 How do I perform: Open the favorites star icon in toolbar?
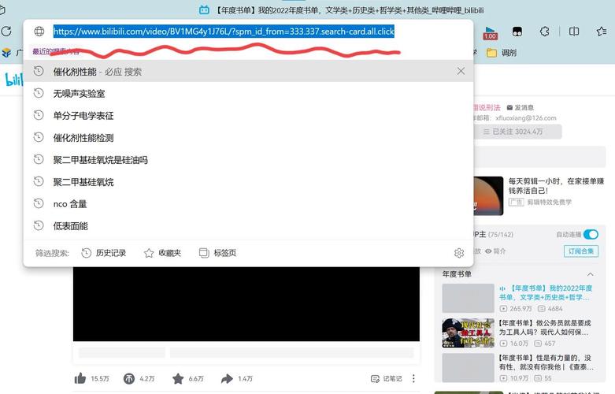pos(602,31)
